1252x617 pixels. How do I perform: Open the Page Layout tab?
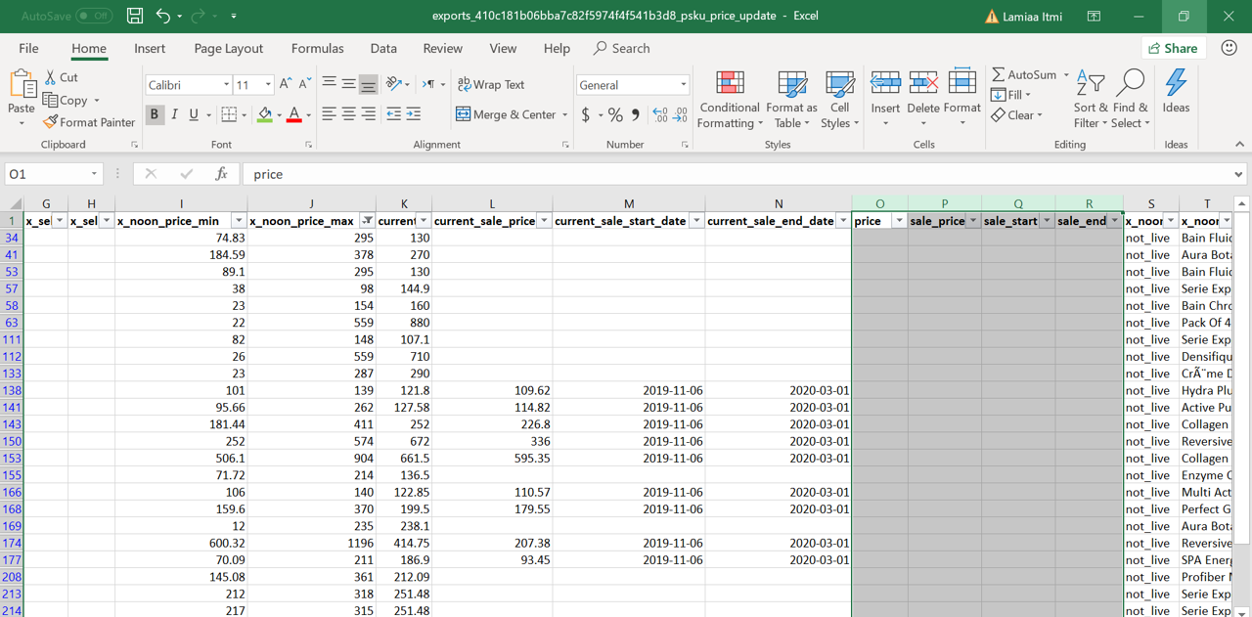(228, 48)
